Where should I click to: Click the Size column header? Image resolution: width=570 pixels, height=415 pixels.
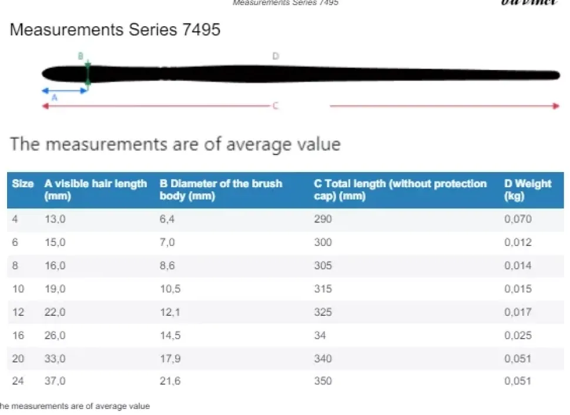point(23,184)
